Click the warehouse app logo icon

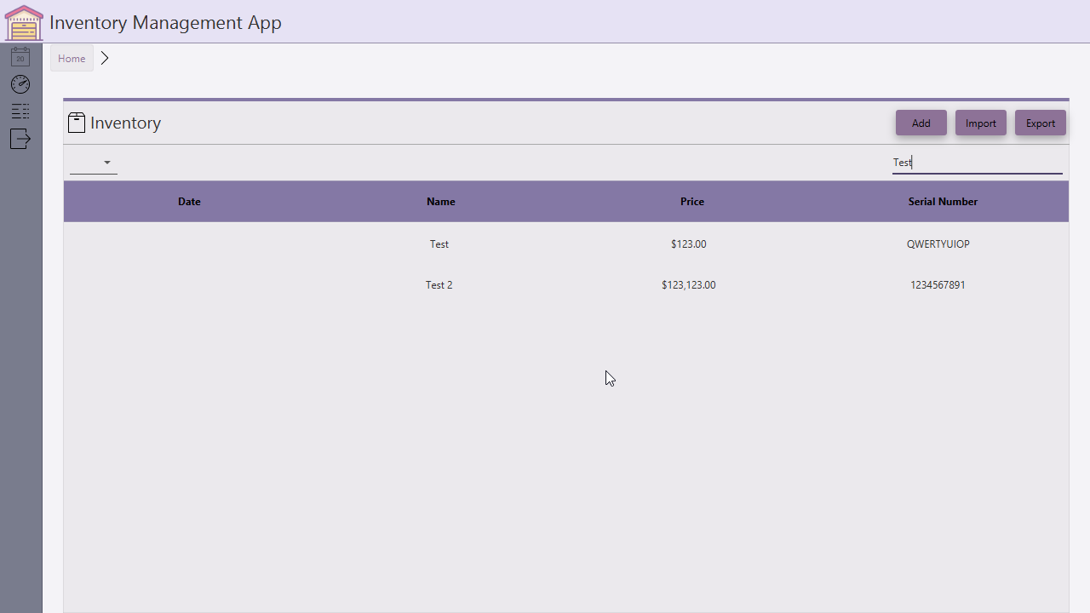(24, 23)
